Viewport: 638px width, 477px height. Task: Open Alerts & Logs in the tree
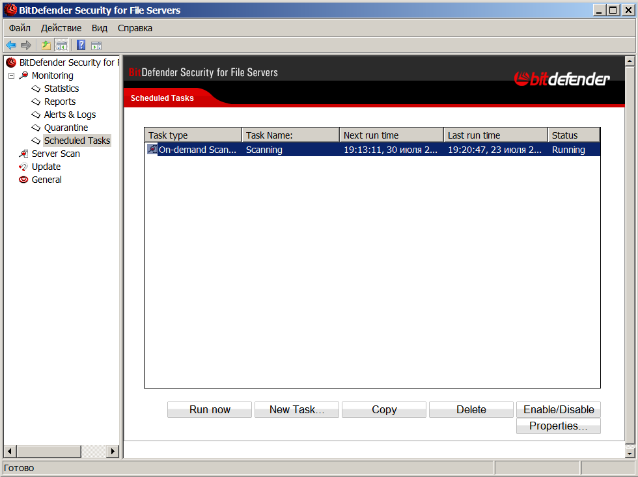tap(70, 115)
